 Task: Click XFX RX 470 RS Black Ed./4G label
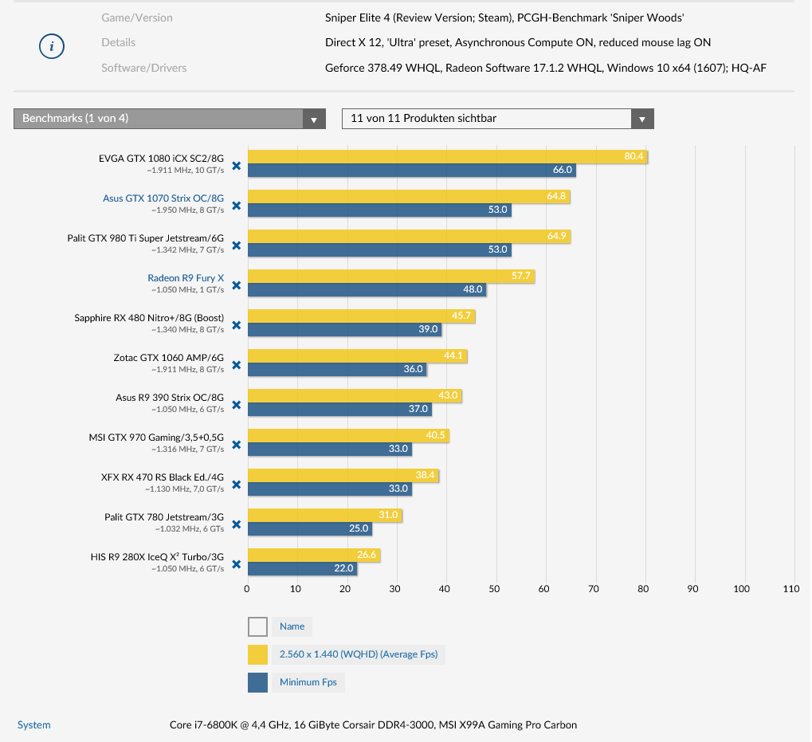click(163, 477)
